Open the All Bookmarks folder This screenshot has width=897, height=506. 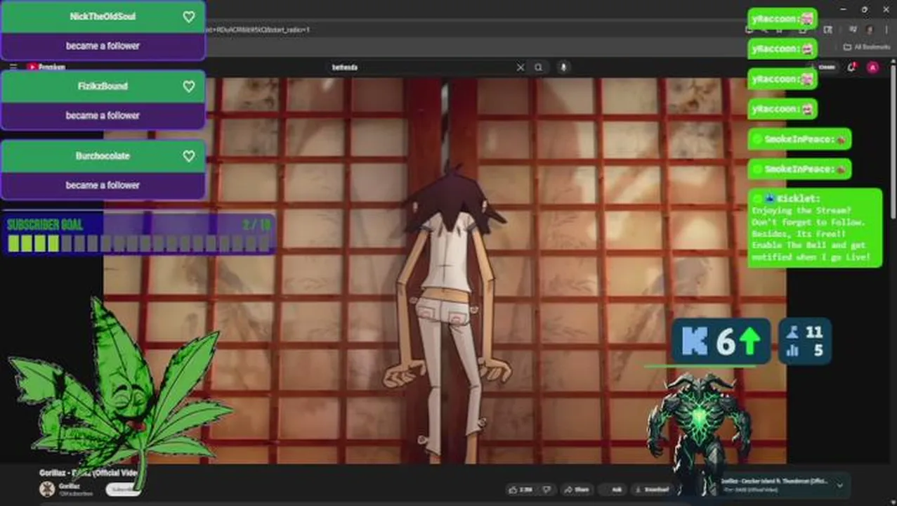pos(867,47)
